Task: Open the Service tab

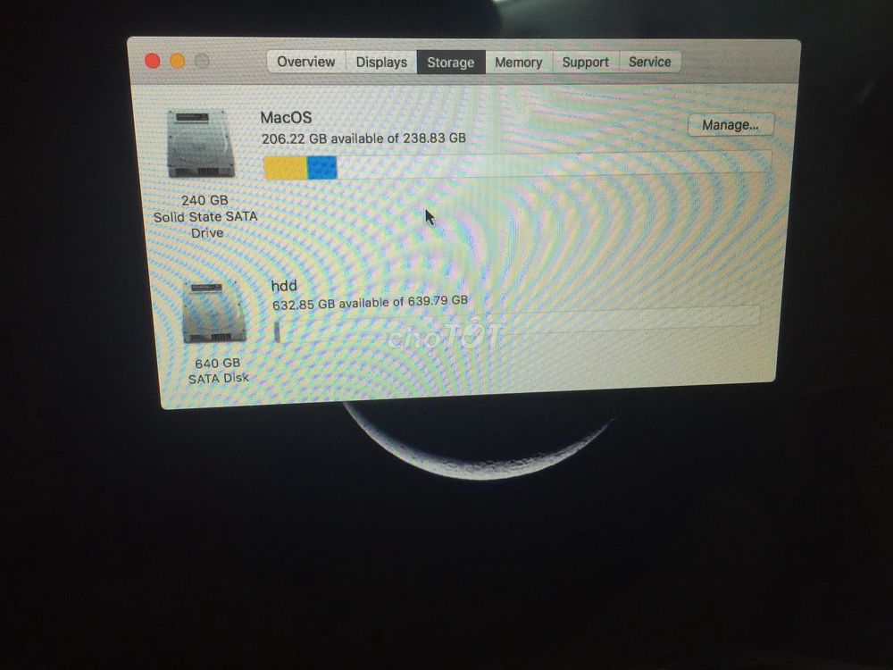Action: click(x=650, y=62)
